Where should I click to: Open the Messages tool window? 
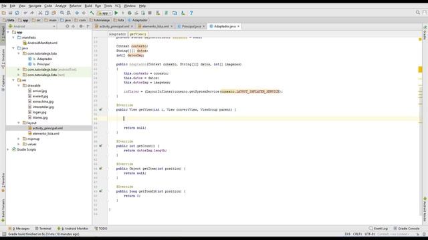click(x=19, y=229)
